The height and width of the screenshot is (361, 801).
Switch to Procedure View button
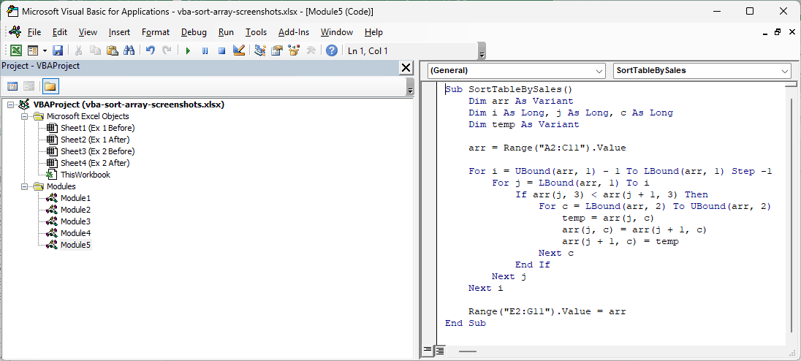pyautogui.click(x=427, y=351)
